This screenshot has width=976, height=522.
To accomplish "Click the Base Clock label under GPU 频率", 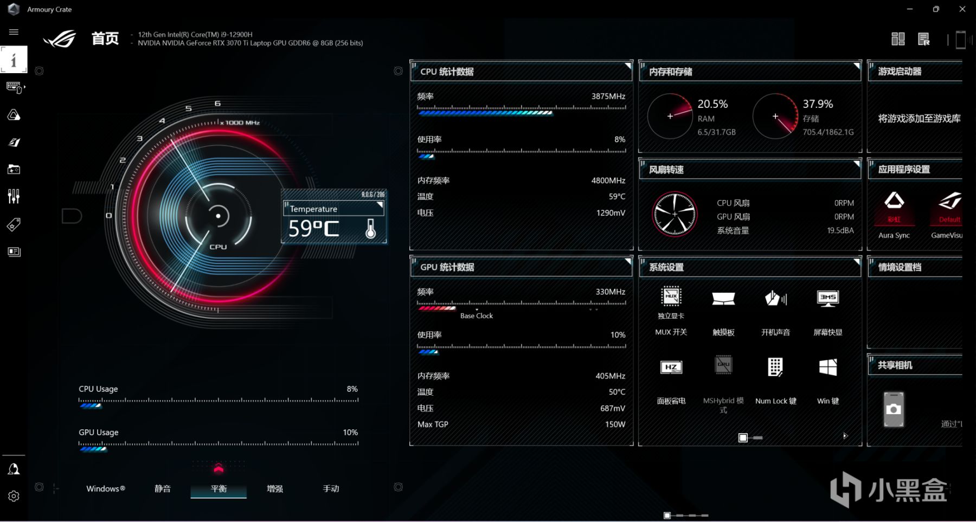I will click(x=477, y=315).
